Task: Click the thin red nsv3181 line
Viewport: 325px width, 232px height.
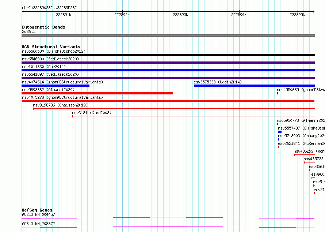Action: pyautogui.click(x=194, y=116)
